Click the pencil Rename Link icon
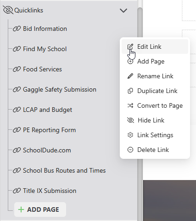196x221 pixels. point(130,76)
